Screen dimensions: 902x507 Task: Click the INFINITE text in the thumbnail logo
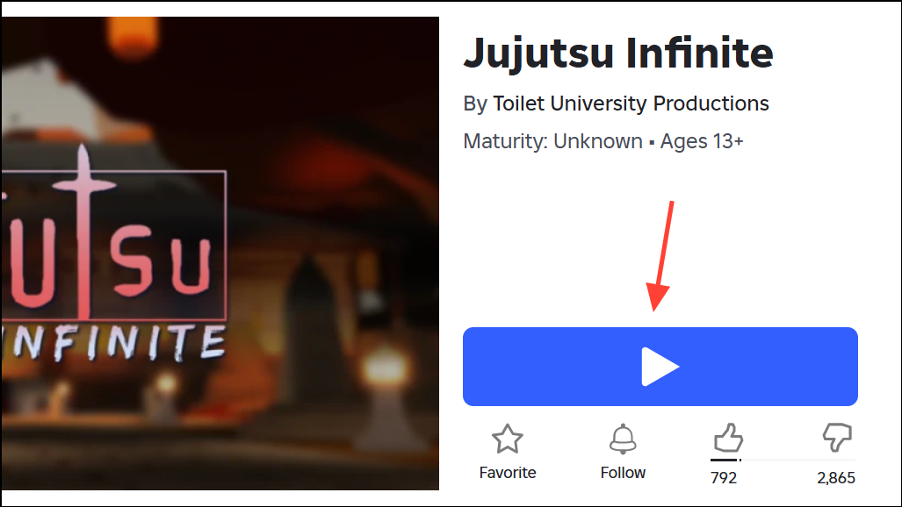112,343
